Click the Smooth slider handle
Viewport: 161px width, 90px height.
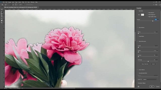[x=138, y=47]
